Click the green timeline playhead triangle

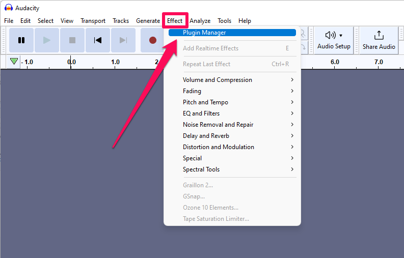(14, 62)
